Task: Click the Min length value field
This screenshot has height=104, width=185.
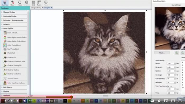Action: (170, 67)
